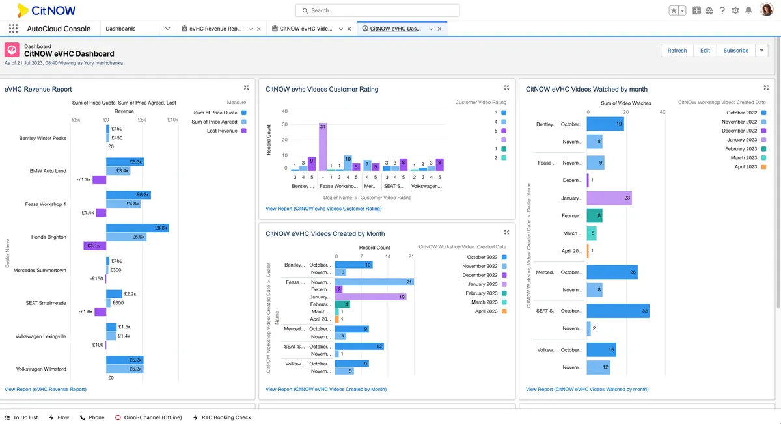This screenshot has width=781, height=424.
Task: Click the favorites star icon
Action: (674, 10)
